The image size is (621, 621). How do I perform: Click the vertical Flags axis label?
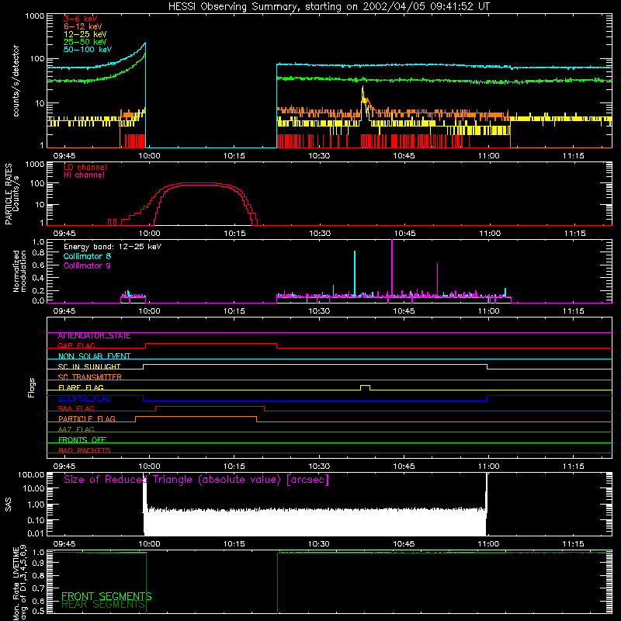click(32, 387)
